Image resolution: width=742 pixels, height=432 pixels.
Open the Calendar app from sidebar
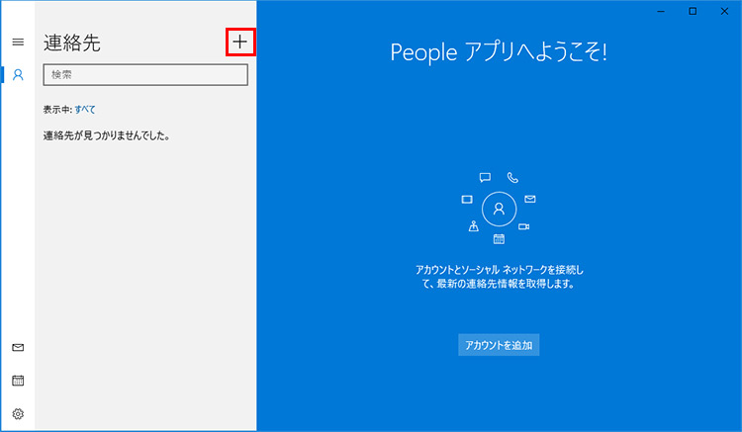point(17,381)
